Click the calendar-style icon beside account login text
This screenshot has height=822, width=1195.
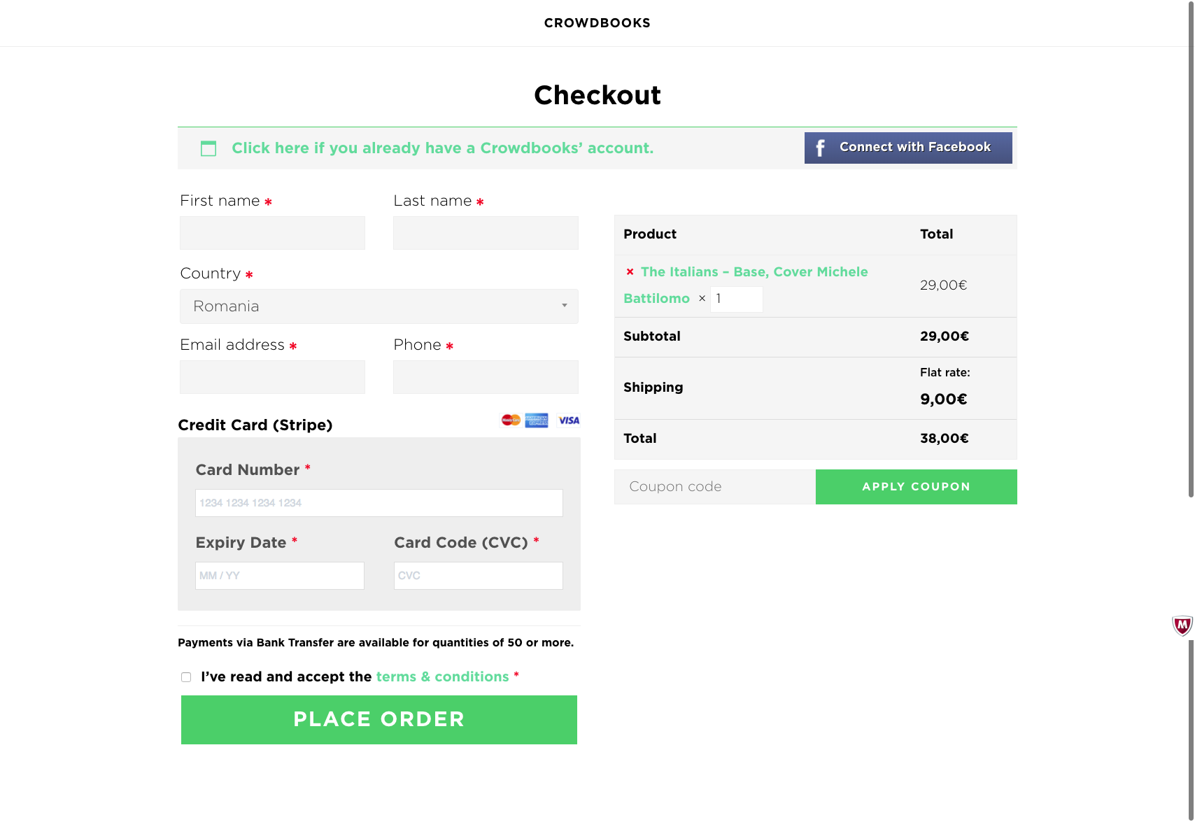pos(208,148)
